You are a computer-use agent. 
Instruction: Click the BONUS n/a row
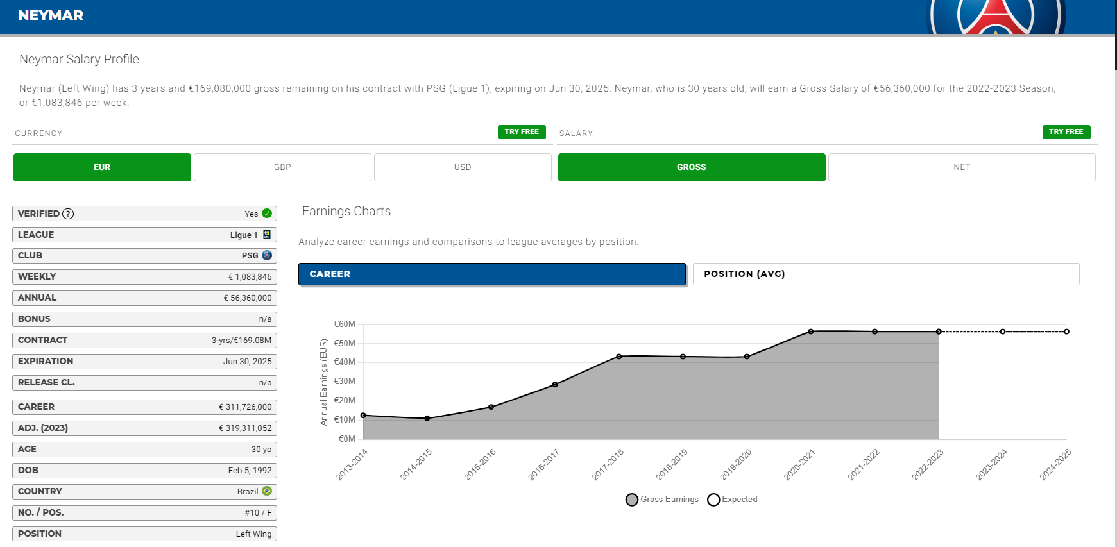[x=144, y=319]
